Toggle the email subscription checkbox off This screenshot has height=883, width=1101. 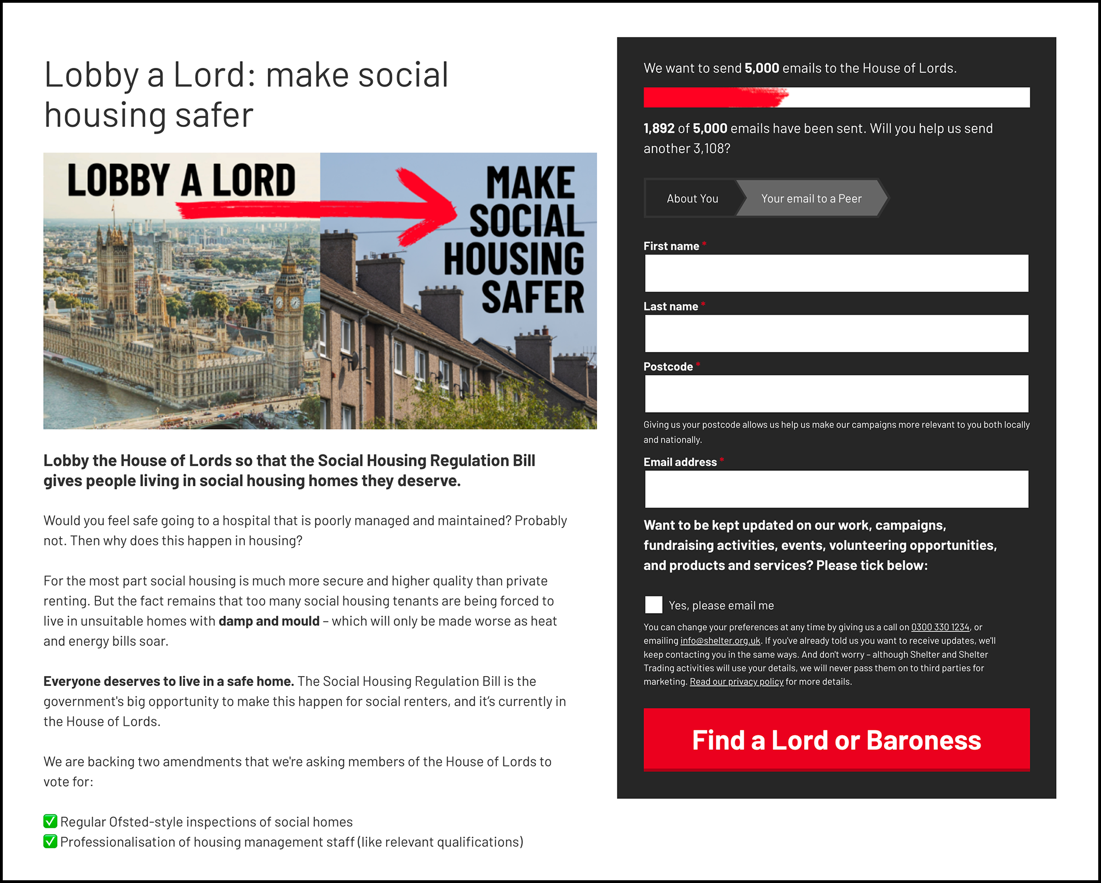(x=653, y=604)
